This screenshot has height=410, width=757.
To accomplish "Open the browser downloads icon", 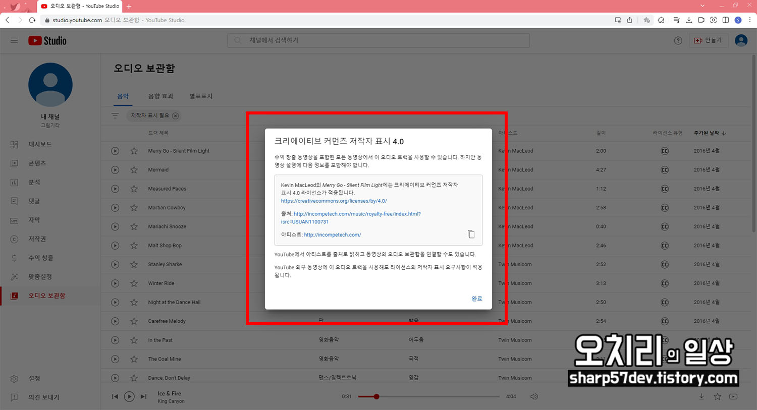I will pos(689,20).
